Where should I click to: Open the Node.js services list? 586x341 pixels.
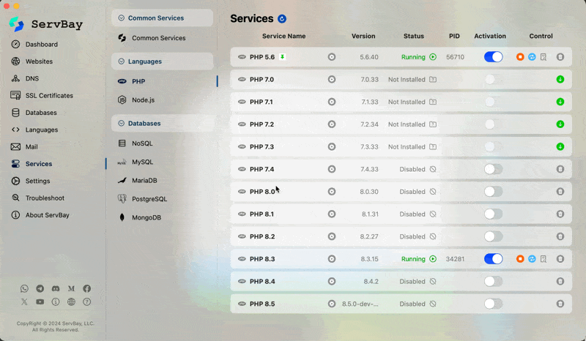(x=143, y=100)
